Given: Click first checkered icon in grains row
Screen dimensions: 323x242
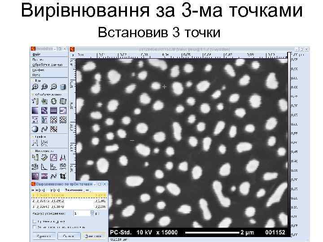Looking at the screenshot, I should tap(54, 120).
